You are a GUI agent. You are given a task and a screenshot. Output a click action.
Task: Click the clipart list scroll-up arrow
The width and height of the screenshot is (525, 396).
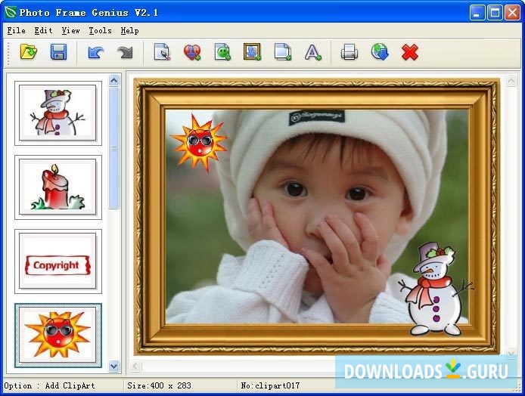[113, 81]
